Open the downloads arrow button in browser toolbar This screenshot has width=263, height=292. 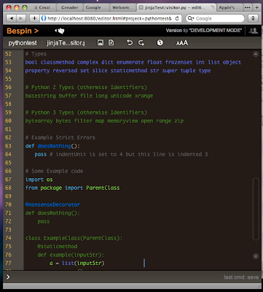pyautogui.click(x=253, y=18)
